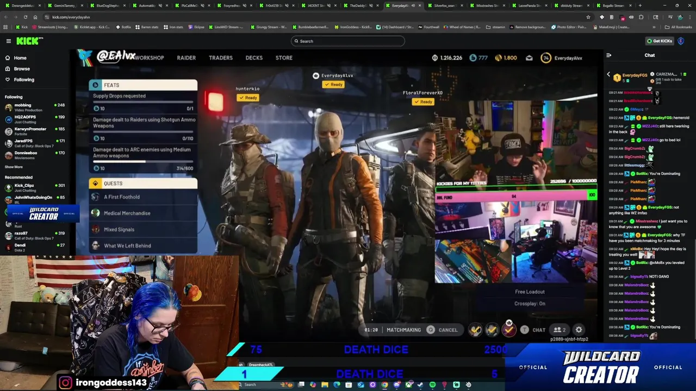Open KerwynPromoter channel in the sidebar
Screen dimensions: 696x391
pyautogui.click(x=34, y=131)
